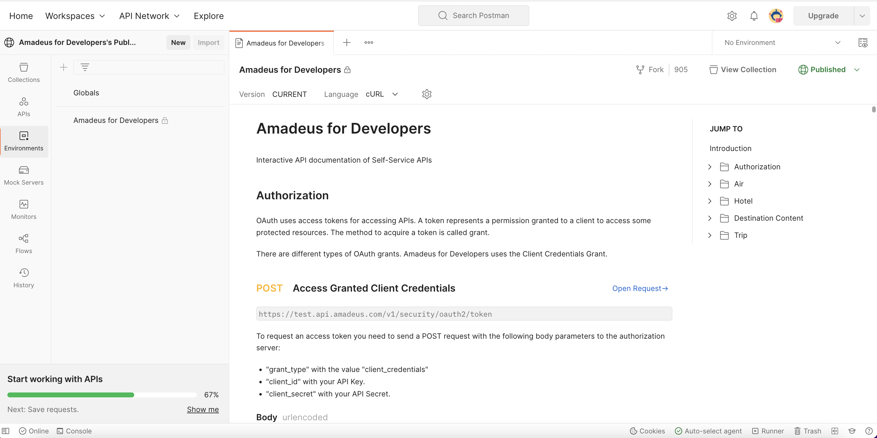
Task: Expand the Trip folder chevron
Action: (x=709, y=236)
